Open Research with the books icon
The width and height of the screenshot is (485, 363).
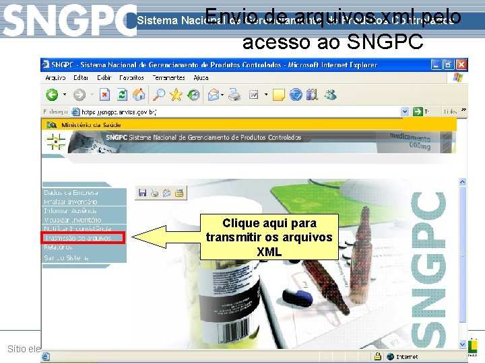point(313,95)
